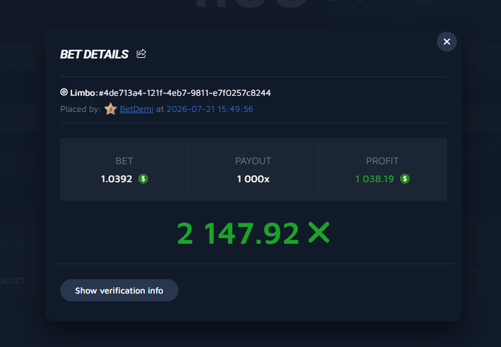Screen dimensions: 501x347
Task: Click the Show verification info button
Action: pyautogui.click(x=119, y=290)
